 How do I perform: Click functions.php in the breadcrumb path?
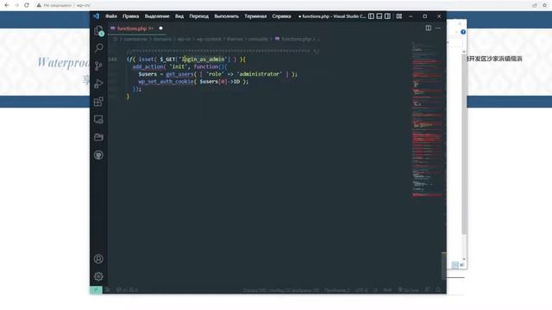[x=296, y=39]
